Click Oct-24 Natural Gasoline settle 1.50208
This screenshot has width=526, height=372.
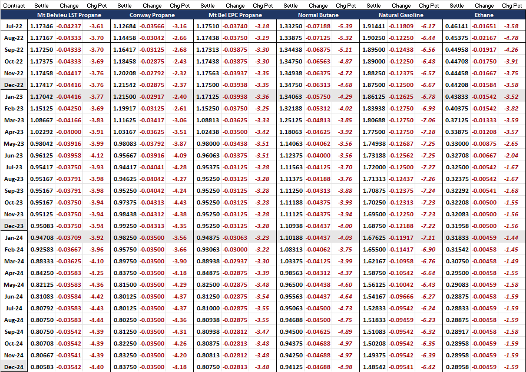point(373,344)
